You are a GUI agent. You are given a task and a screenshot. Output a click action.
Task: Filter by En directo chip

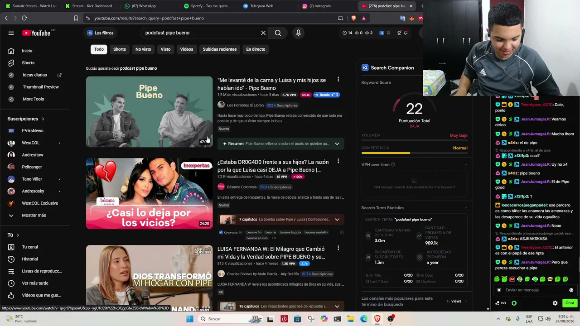256,49
